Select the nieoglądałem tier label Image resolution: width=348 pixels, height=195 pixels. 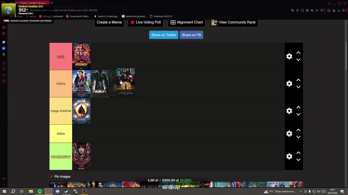[61, 156]
